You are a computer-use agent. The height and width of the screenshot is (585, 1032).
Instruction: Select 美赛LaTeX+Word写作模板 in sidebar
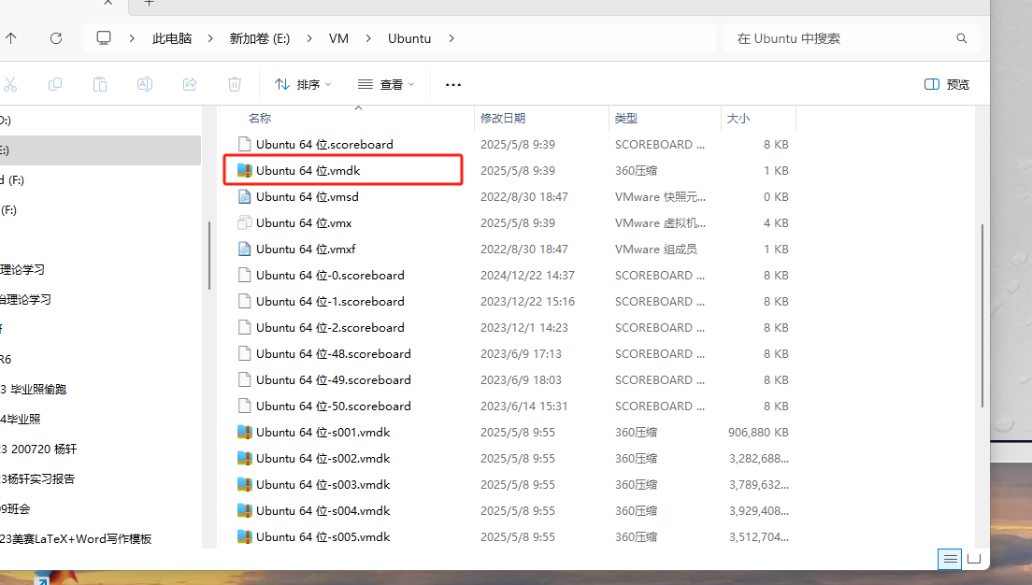(x=76, y=539)
